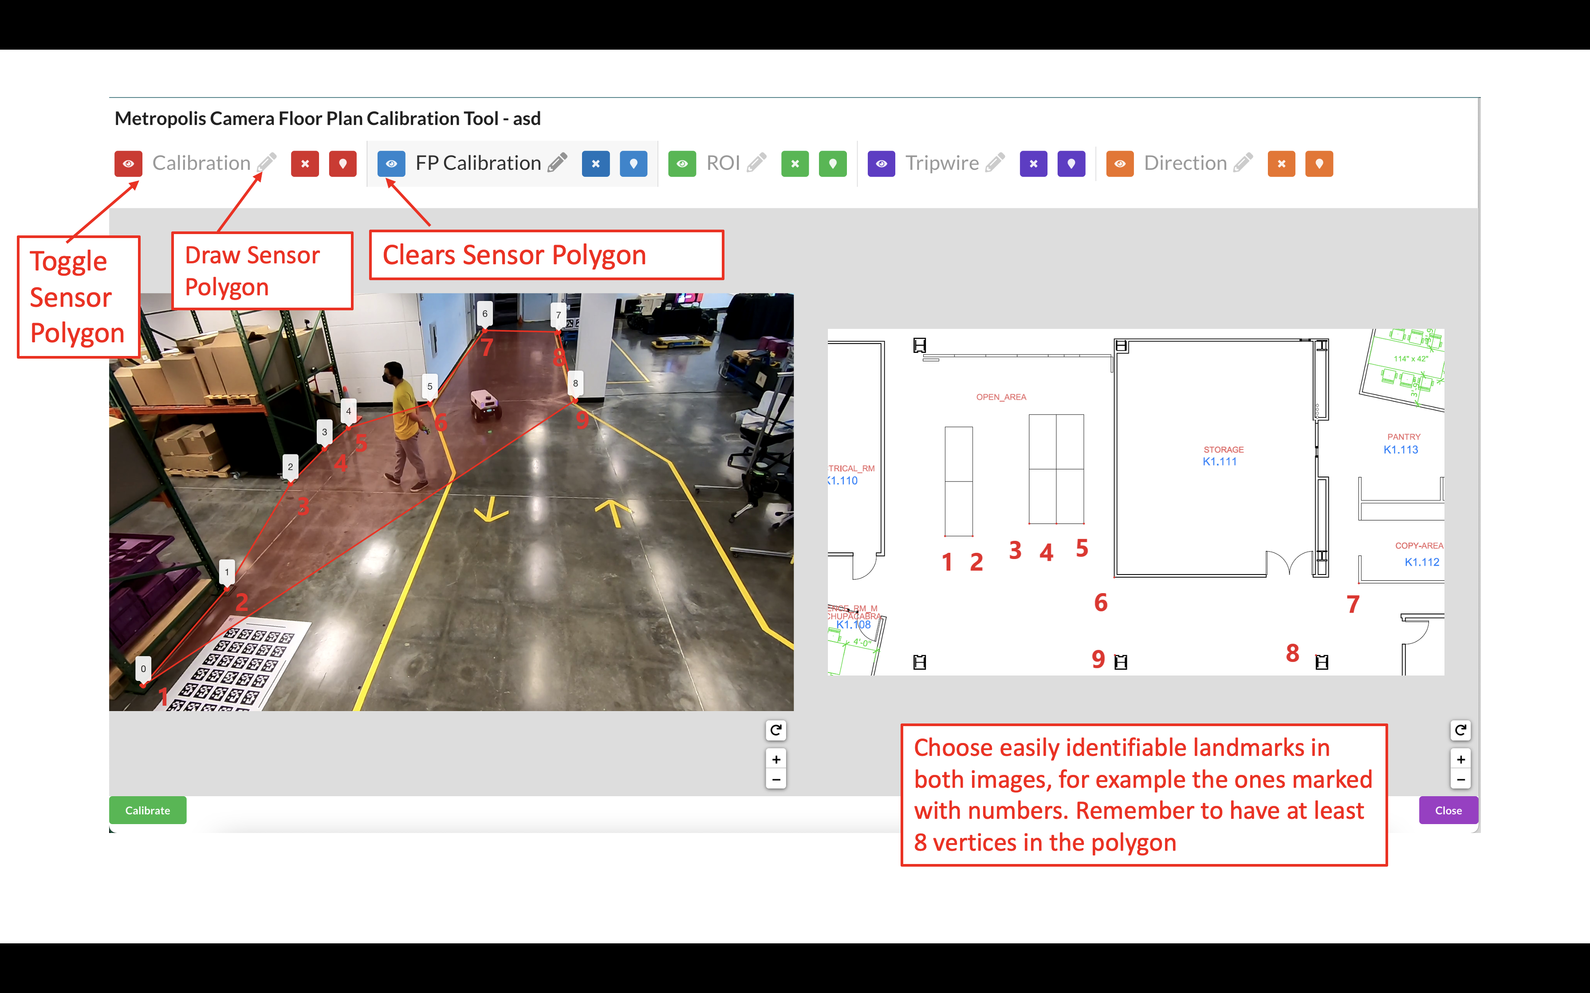Click the Tripwire clear icon
Screen dimensions: 1590x993
pyautogui.click(x=1034, y=164)
